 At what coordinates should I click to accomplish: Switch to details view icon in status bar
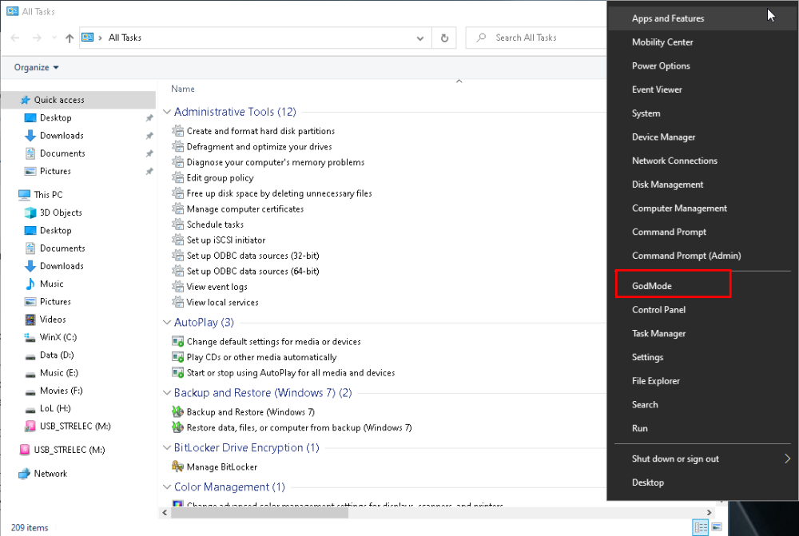[702, 527]
